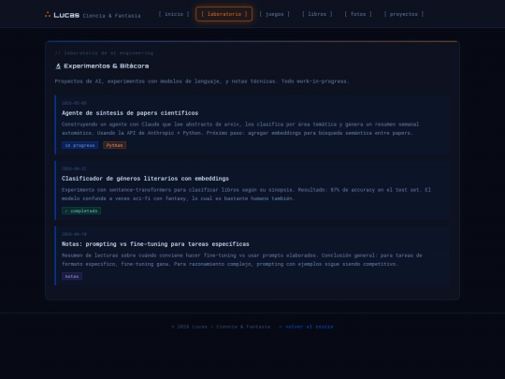Open the inicio nav item

click(x=174, y=14)
